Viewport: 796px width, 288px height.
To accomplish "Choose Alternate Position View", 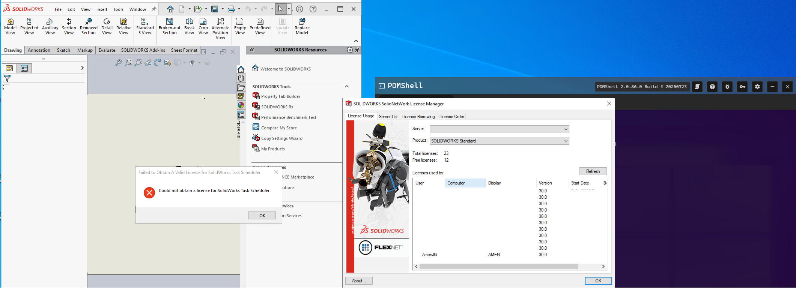I will (220, 28).
